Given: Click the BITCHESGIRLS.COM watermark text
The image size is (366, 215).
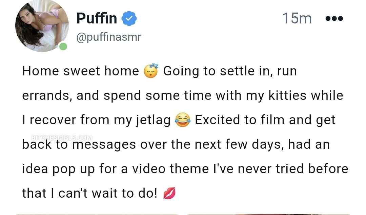Looking at the screenshot, I should click(61, 138).
